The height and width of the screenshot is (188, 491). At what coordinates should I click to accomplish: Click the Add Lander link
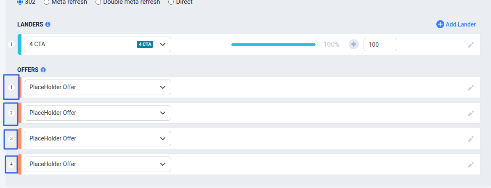click(x=456, y=24)
